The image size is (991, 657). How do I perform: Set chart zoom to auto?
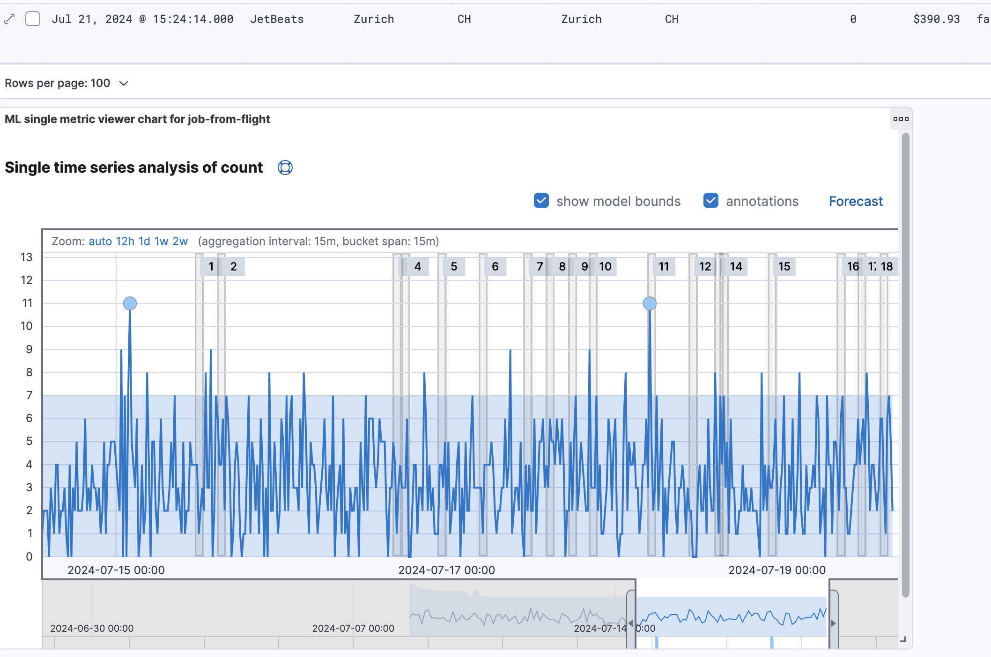(100, 241)
